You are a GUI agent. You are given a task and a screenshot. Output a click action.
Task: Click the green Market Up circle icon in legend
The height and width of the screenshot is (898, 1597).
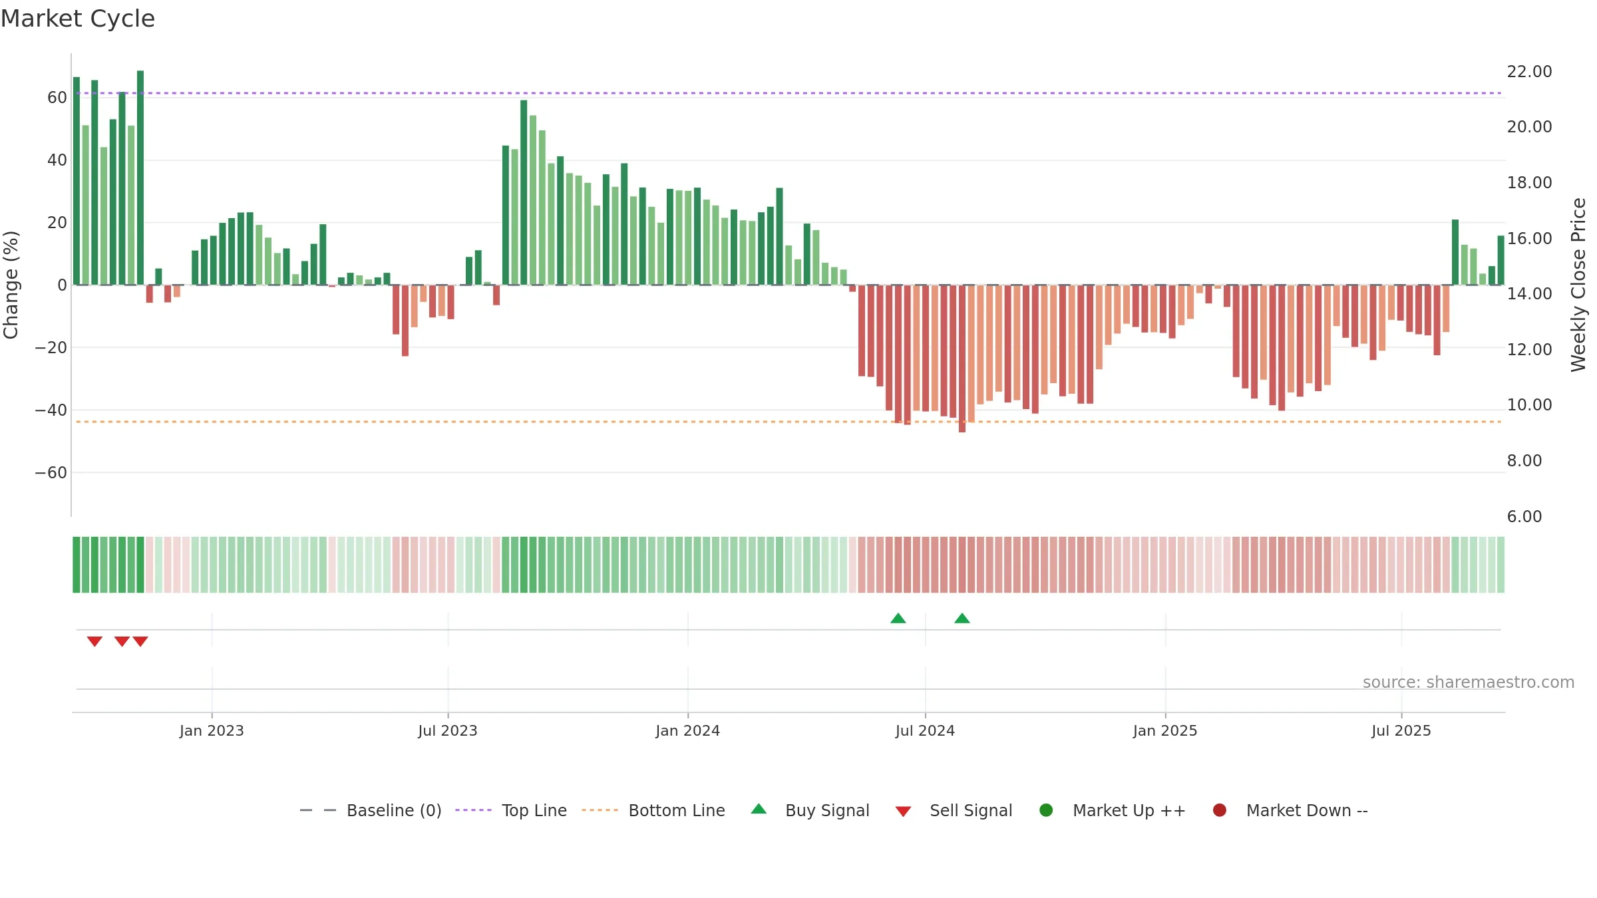[1046, 810]
